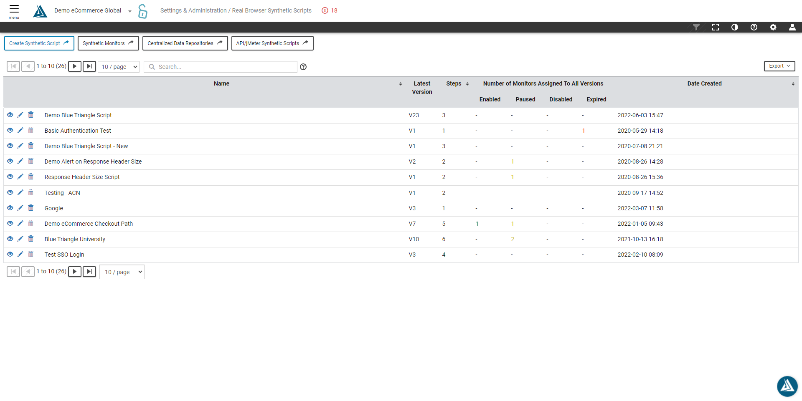Image resolution: width=802 pixels, height=401 pixels.
Task: Toggle the dark/light contrast mode
Action: pyautogui.click(x=735, y=27)
